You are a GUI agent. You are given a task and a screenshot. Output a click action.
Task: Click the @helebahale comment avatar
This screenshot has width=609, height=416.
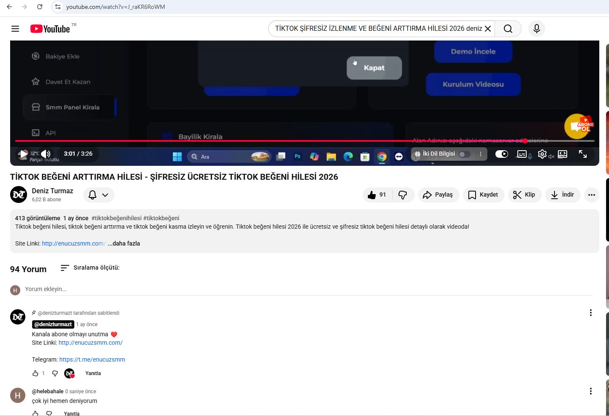[x=18, y=395]
